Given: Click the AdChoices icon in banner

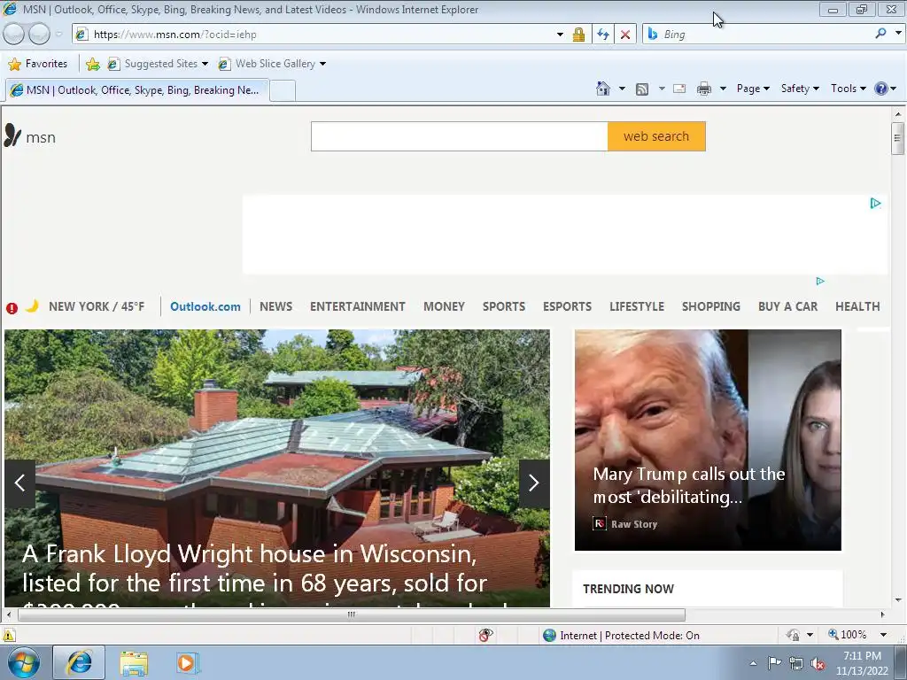Looking at the screenshot, I should pos(875,203).
